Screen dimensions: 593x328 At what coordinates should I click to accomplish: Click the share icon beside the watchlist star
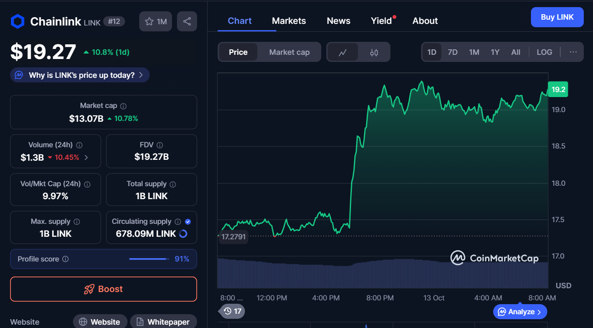coord(187,21)
